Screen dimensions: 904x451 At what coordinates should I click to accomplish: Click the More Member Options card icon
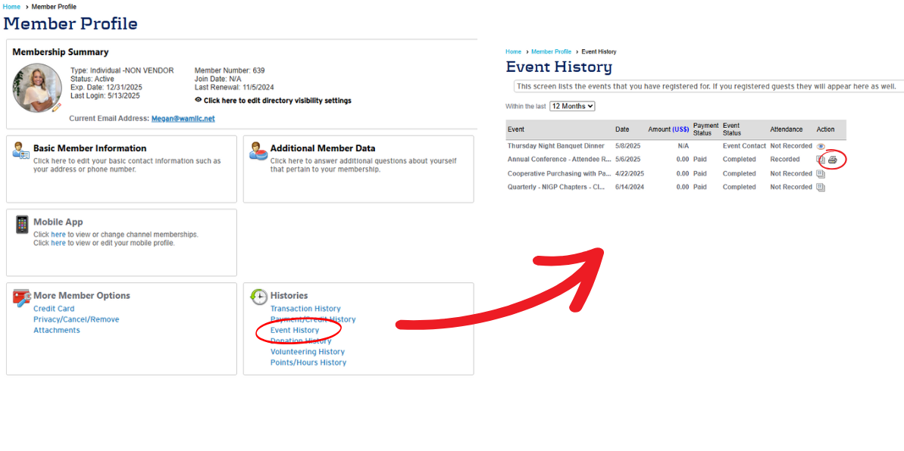(x=21, y=297)
